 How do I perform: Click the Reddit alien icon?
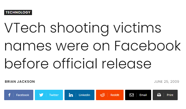[102, 95]
